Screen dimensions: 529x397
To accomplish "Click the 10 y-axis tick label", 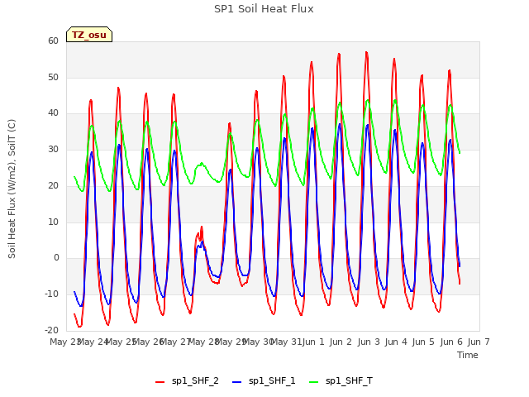I will 53,222.
